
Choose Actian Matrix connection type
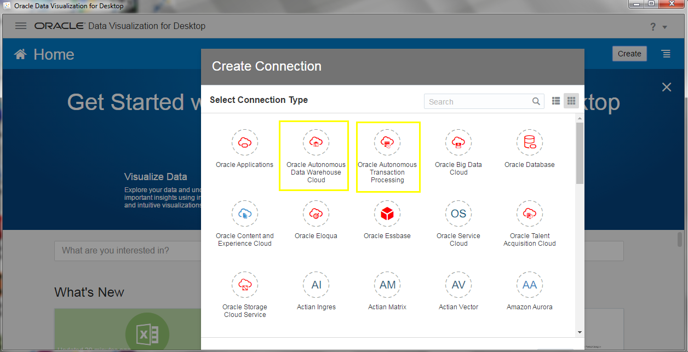[x=387, y=285]
